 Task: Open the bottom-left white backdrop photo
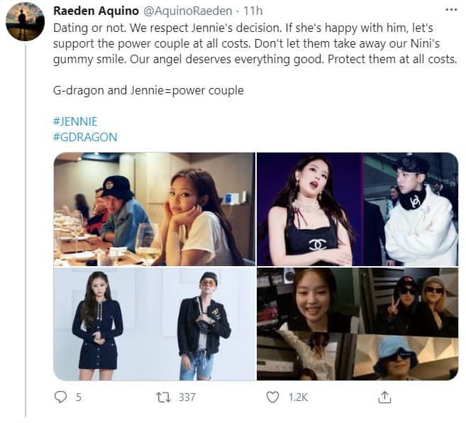[154, 323]
